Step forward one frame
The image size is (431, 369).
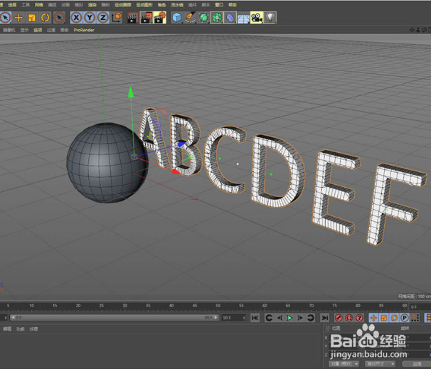[x=300, y=318]
